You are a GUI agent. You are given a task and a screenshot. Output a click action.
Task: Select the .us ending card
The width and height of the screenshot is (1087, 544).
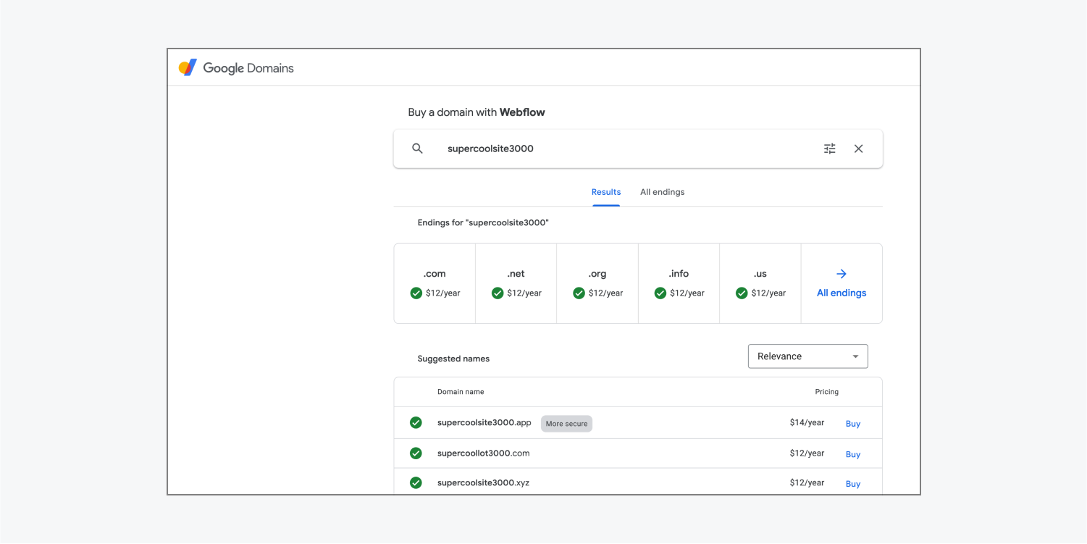tap(760, 283)
